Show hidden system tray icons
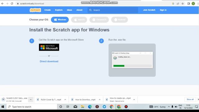Screen dimensions: 199x112 point(169,107)
